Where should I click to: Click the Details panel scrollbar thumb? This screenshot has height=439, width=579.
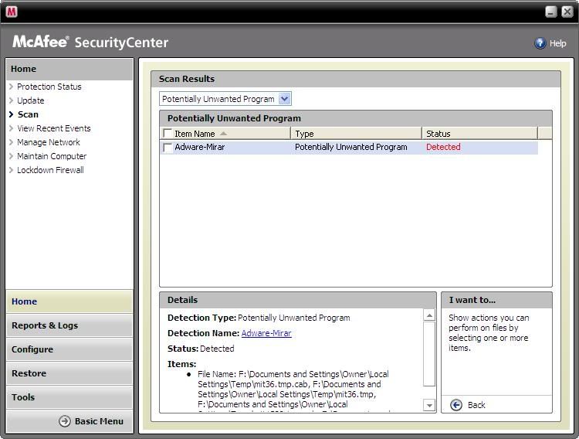(429, 354)
